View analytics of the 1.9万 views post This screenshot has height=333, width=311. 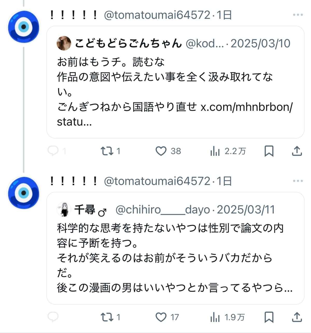pos(215,317)
